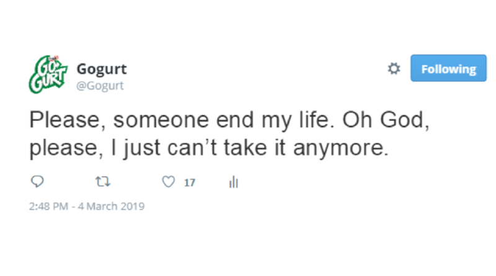
Task: Click the reply speech bubble icon
Action: (x=36, y=182)
